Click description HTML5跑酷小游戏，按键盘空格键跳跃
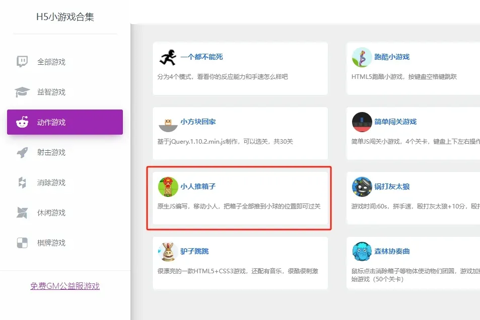This screenshot has height=320, width=480. pyautogui.click(x=404, y=77)
